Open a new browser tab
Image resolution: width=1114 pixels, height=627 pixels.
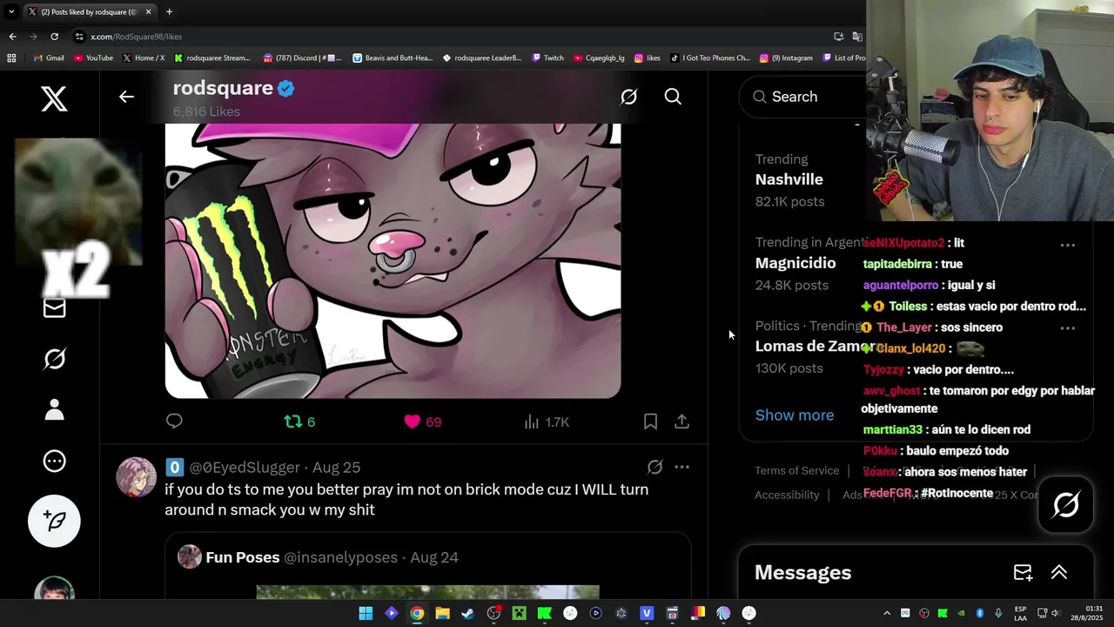coord(169,12)
